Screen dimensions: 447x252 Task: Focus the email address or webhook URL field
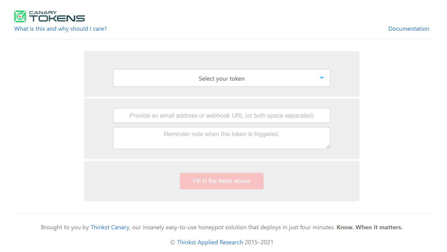pyautogui.click(x=222, y=116)
